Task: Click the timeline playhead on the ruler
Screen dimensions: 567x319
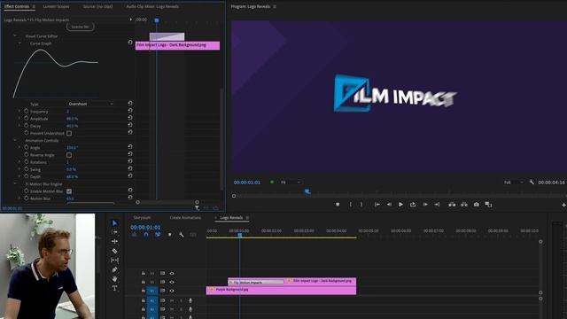Action: pos(240,235)
